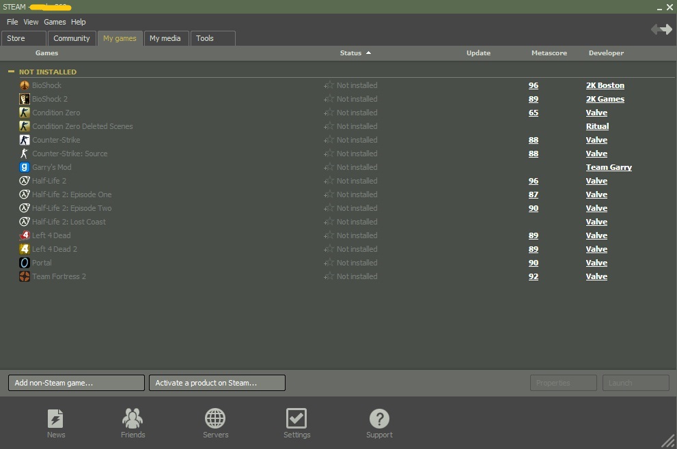Sort by the Games column header

tap(46, 53)
